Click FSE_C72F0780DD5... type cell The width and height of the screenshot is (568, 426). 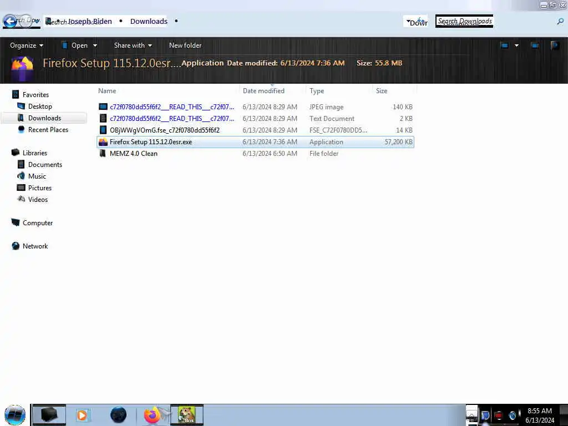pyautogui.click(x=338, y=130)
